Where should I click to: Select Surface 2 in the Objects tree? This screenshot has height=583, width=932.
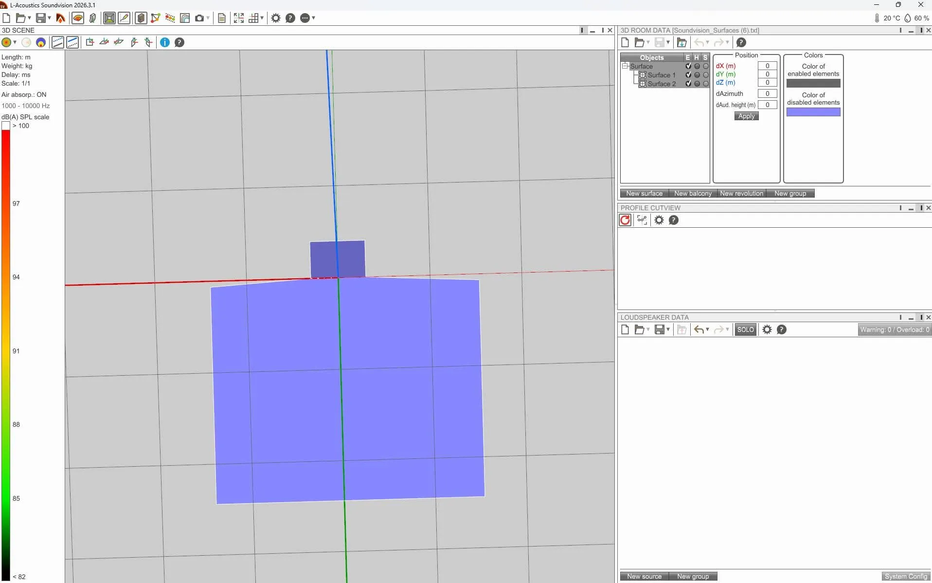(662, 84)
